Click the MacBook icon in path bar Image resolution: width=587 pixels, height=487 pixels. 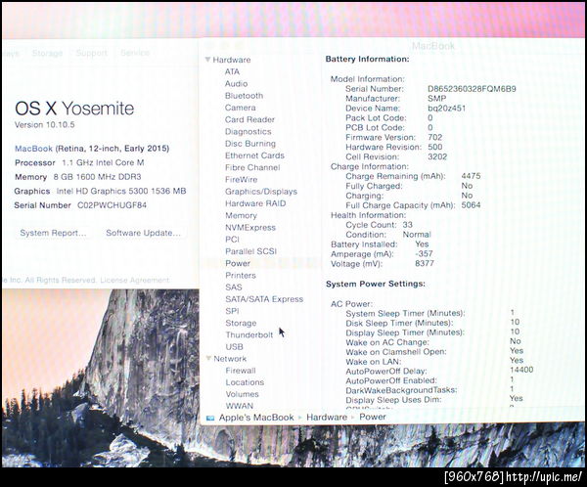(x=210, y=418)
